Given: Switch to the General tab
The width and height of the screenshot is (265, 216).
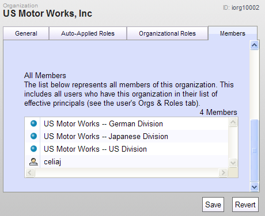Looking at the screenshot, I should pyautogui.click(x=26, y=33).
